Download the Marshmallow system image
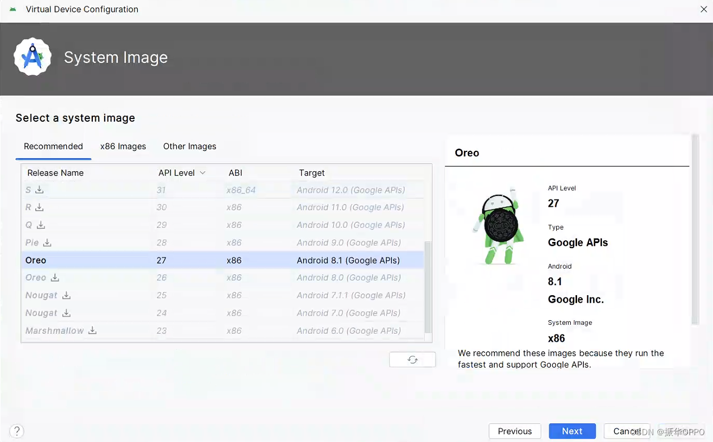Screen dimensions: 713x442 point(92,330)
